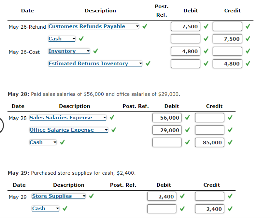Expand the Office Salaries Expense account selector
The width and height of the screenshot is (273, 218).
[106, 130]
